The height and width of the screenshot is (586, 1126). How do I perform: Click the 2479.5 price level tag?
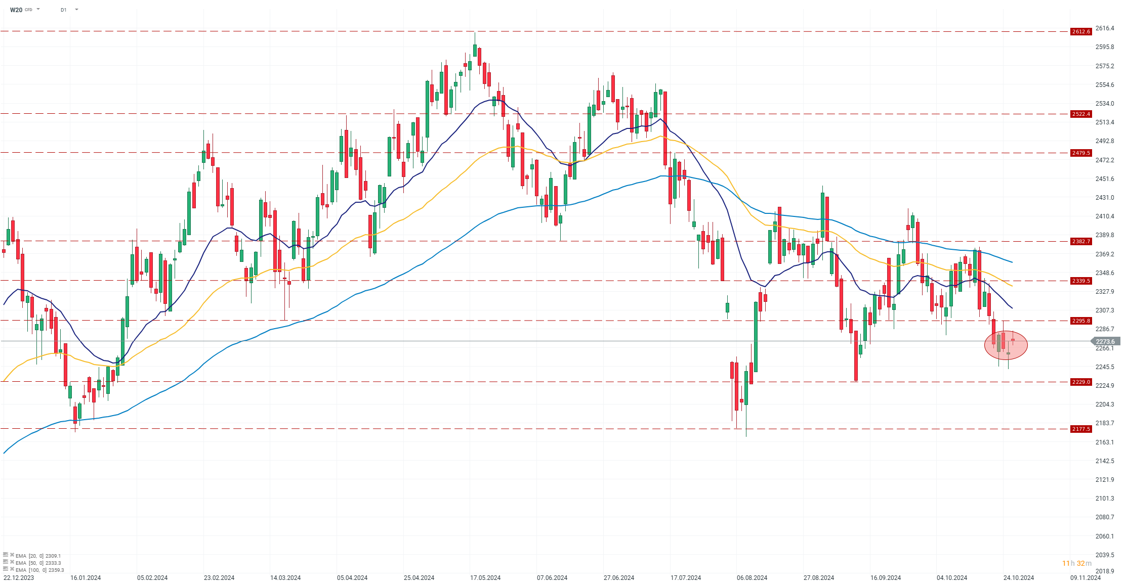[1081, 153]
